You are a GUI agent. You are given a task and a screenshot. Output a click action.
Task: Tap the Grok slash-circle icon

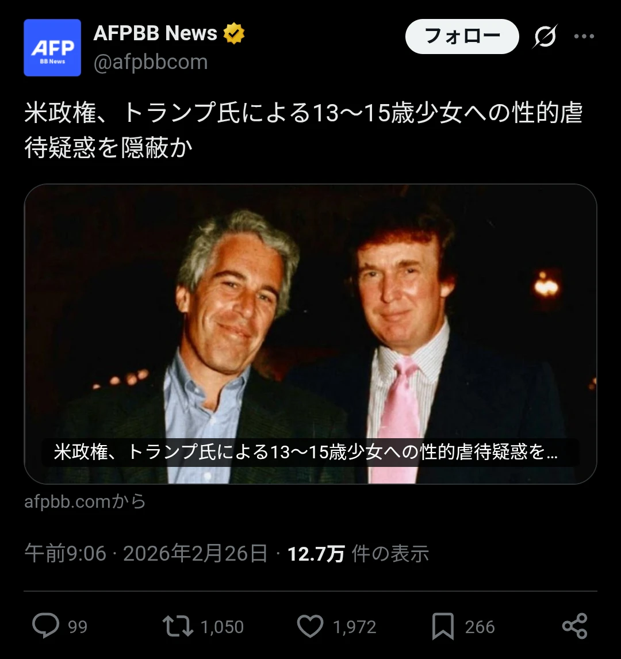[545, 36]
